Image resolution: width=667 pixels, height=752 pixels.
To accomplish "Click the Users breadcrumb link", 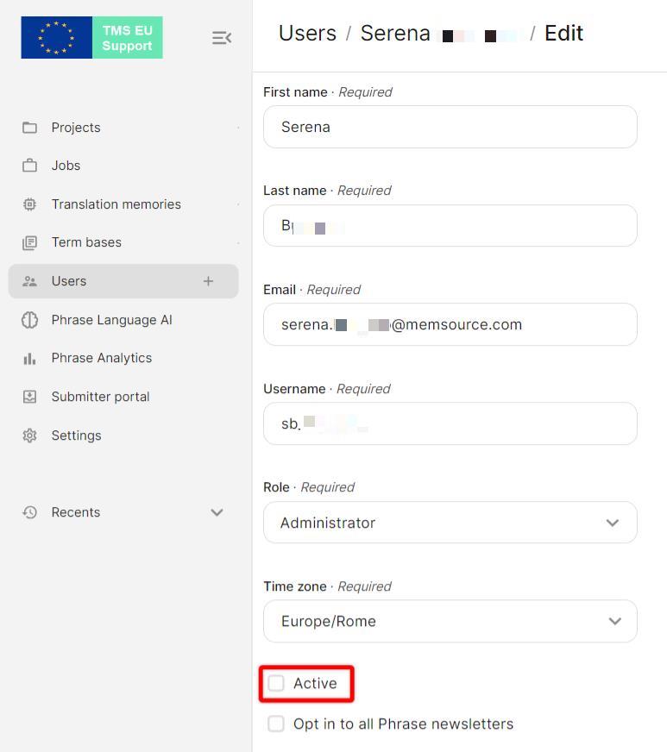I will pos(307,34).
